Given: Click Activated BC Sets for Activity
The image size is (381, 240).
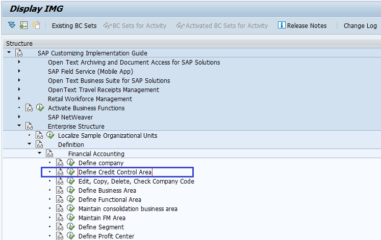Looking at the screenshot, I should coord(222,25).
